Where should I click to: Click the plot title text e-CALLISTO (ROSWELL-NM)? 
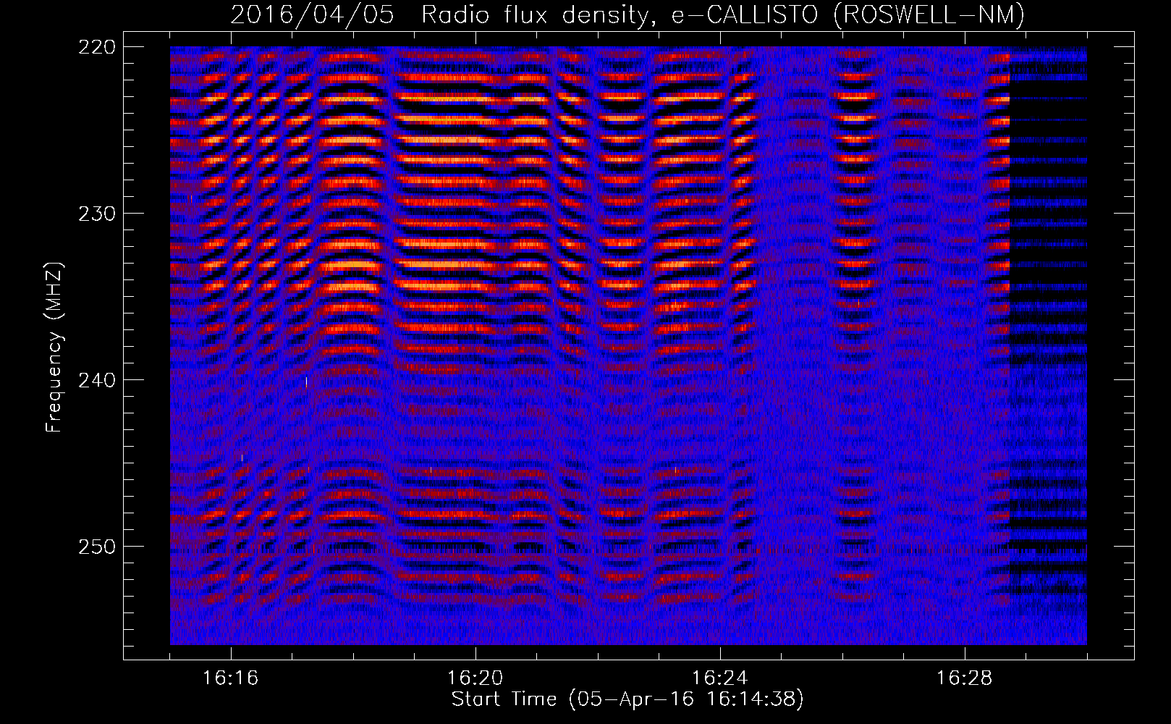point(848,14)
